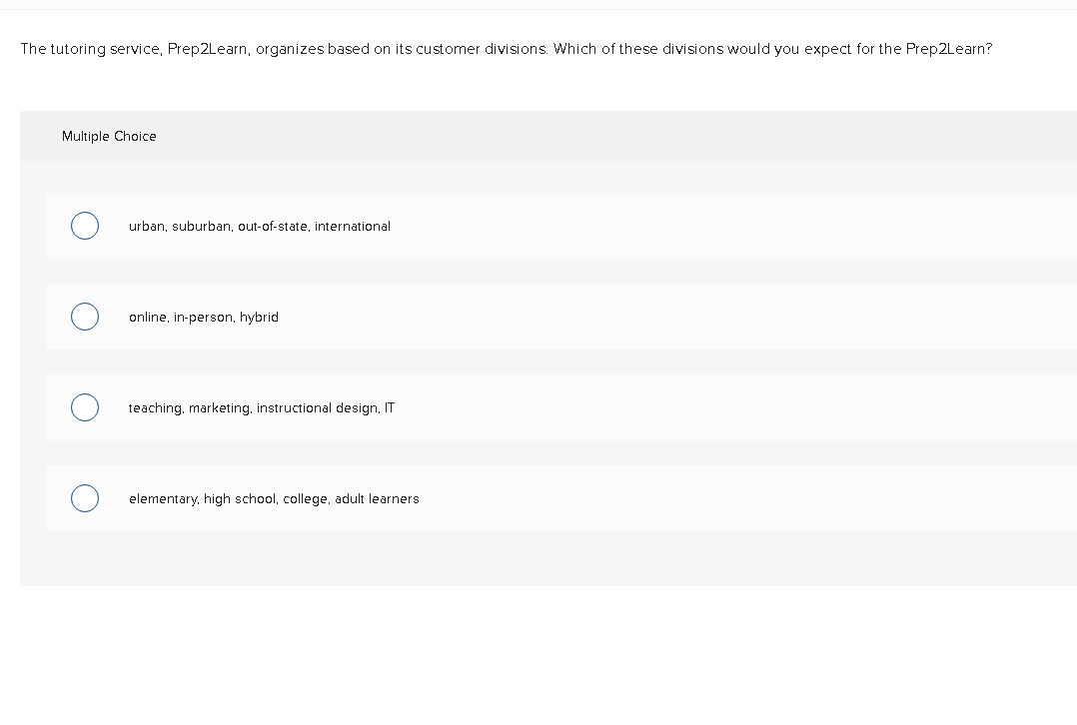1077x725 pixels.
Task: Click the Prep2Learn question prompt text
Action: click(x=506, y=49)
